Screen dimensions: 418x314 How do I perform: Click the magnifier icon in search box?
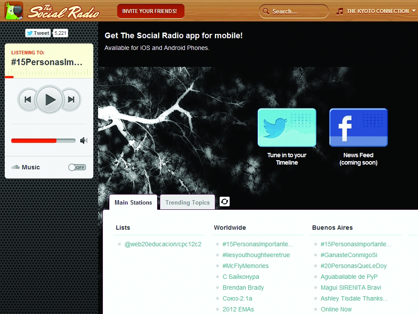point(266,11)
